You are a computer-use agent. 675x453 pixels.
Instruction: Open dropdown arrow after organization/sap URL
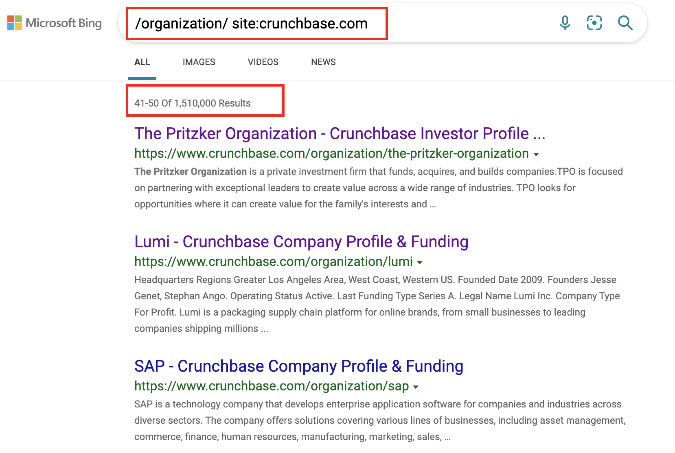pyautogui.click(x=416, y=387)
